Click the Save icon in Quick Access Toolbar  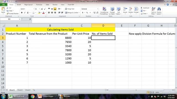5,1
